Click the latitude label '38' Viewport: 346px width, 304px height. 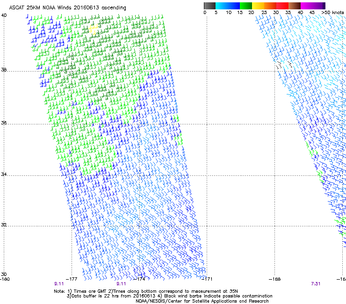pyautogui.click(x=4, y=70)
